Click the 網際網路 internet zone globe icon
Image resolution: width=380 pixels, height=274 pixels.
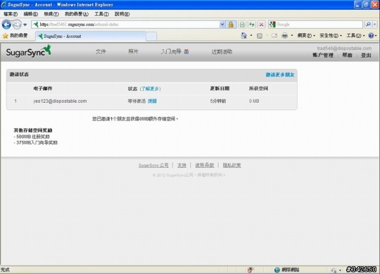[x=277, y=270]
